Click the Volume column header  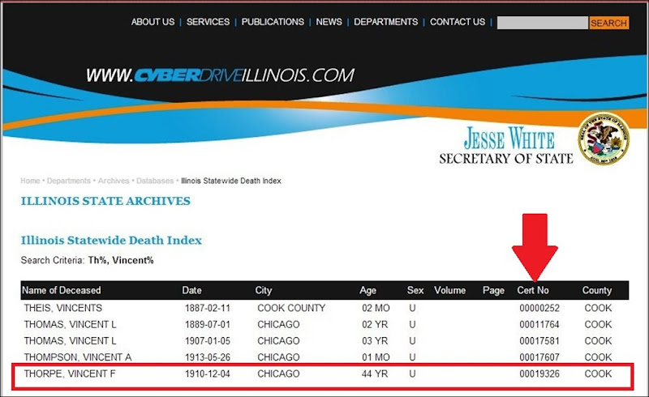point(449,290)
